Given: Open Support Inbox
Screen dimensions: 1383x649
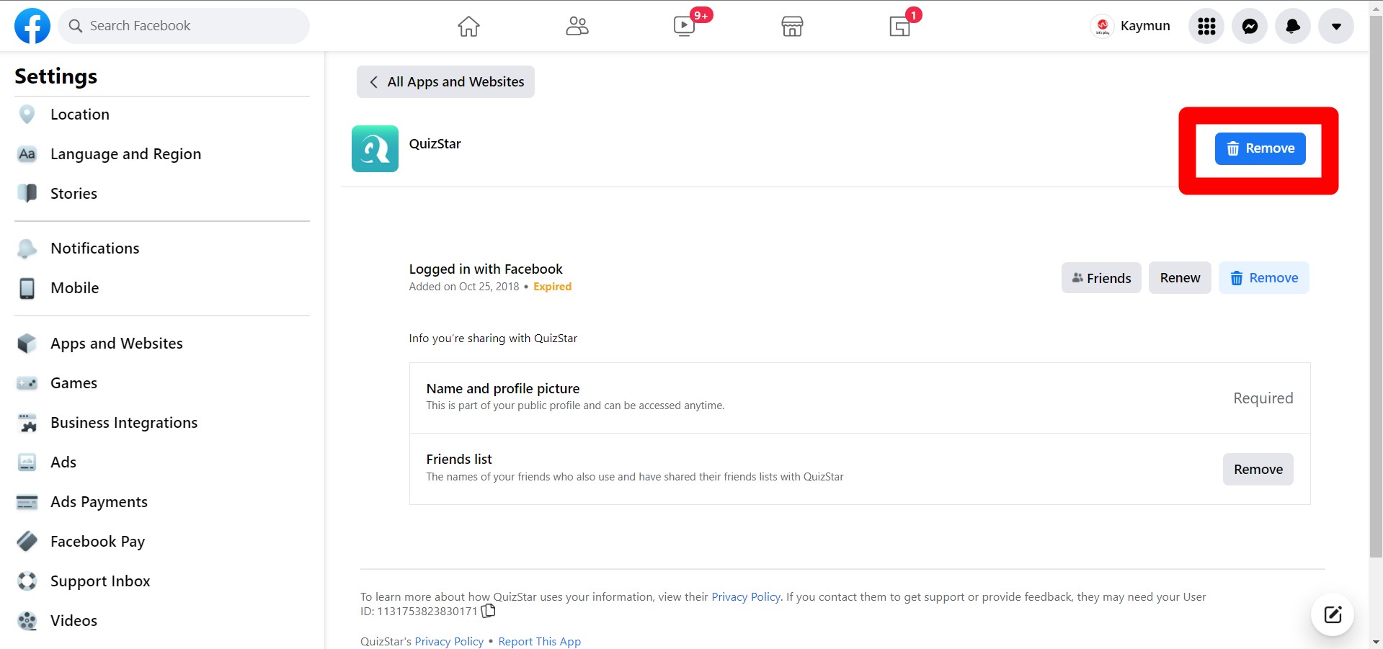Looking at the screenshot, I should 162,581.
